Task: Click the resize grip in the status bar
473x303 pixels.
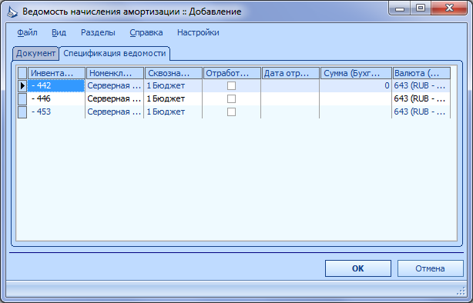Action: point(461,291)
